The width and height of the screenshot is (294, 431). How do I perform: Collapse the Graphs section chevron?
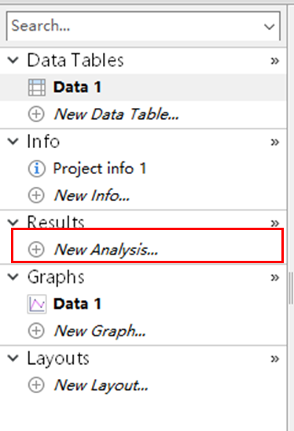(x=13, y=277)
